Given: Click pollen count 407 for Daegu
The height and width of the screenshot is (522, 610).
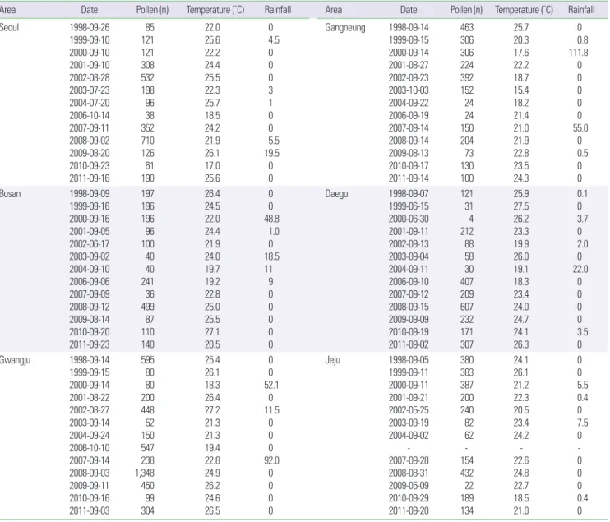Looking at the screenshot, I should click(467, 282).
